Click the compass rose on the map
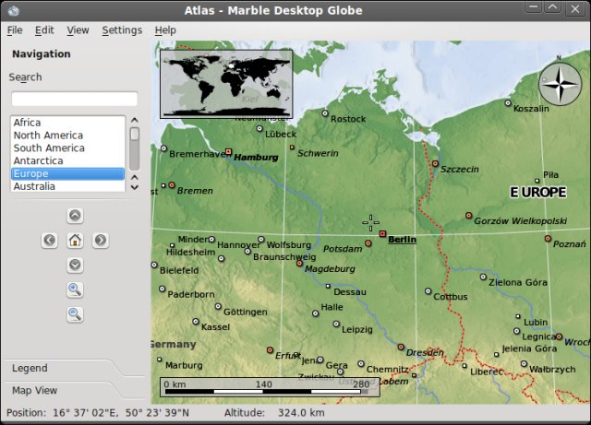Viewport: 591px width, 425px height. pos(561,84)
